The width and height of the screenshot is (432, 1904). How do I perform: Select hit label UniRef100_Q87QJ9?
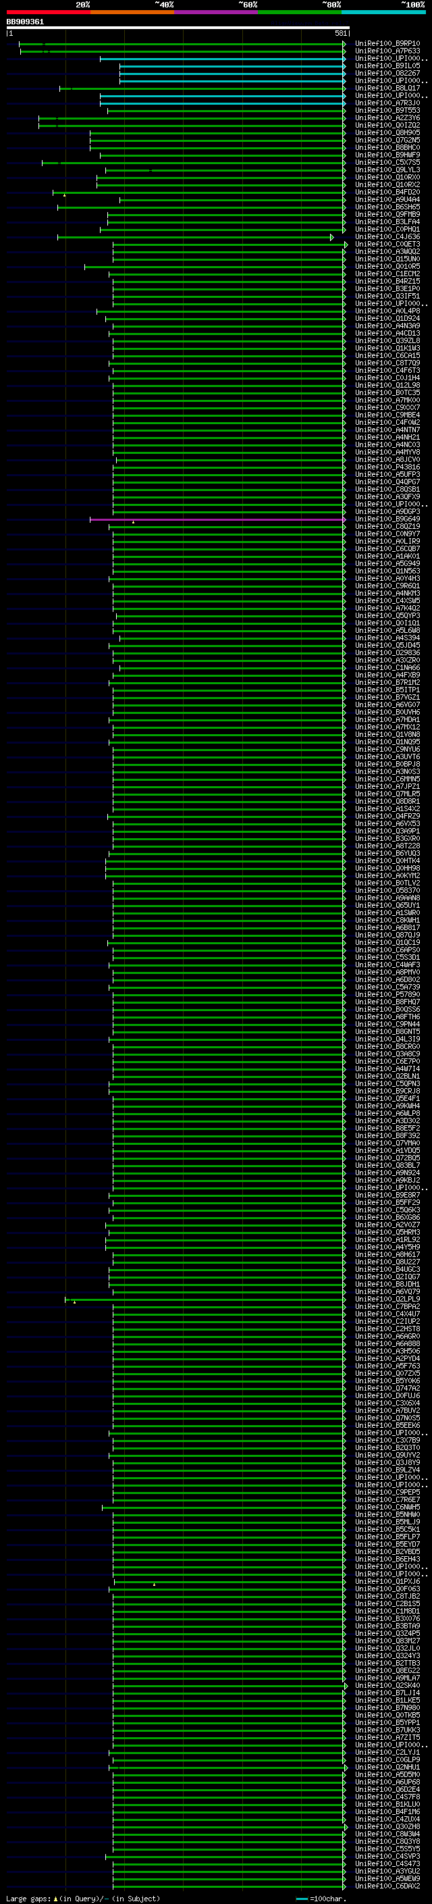tap(387, 935)
